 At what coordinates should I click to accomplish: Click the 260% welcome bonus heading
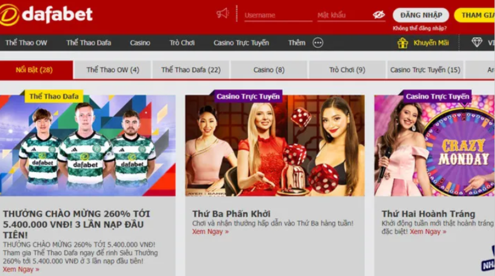[76, 224]
